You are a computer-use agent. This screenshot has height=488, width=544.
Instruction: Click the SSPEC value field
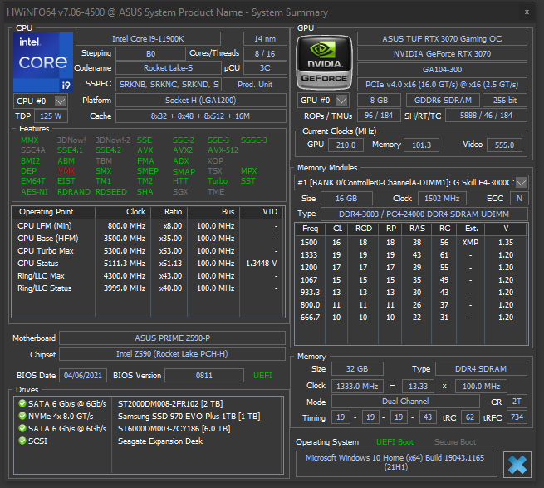(169, 85)
